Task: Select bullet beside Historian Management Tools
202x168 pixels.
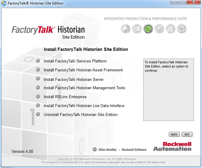Action: click(38, 87)
